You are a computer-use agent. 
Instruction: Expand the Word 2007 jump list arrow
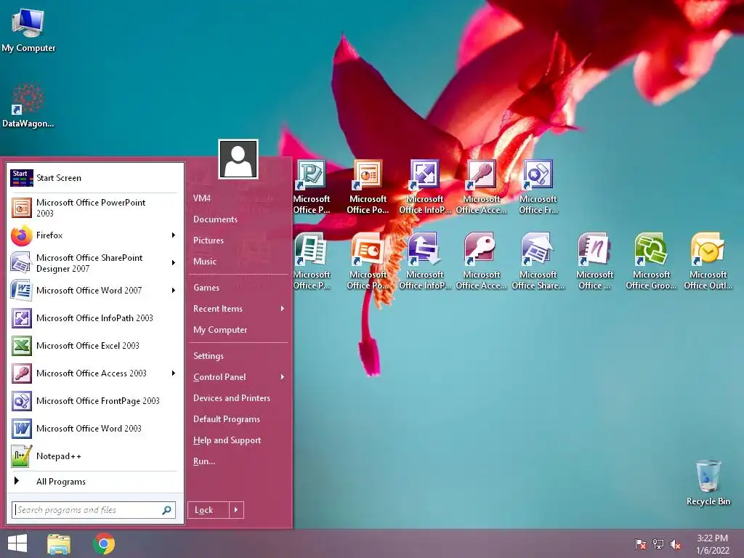pos(174,291)
